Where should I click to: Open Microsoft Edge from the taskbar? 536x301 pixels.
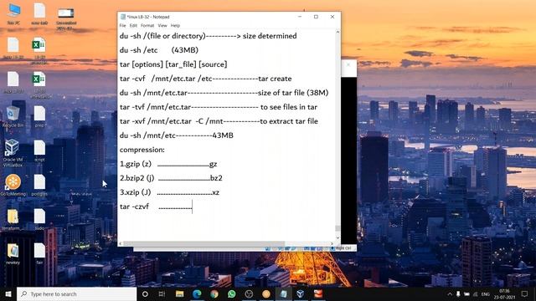[x=197, y=293]
